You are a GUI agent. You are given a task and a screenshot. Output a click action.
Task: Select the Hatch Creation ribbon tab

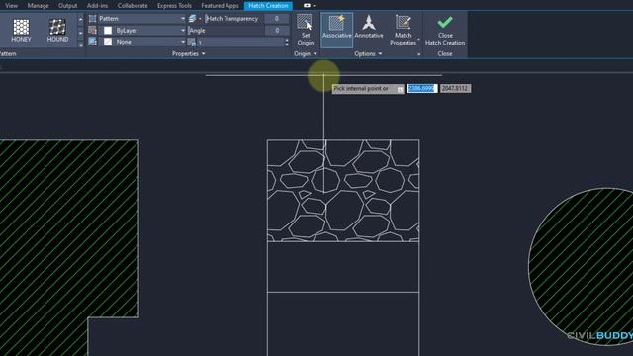268,6
